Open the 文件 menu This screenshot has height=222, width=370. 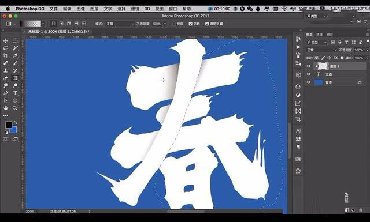[54, 9]
